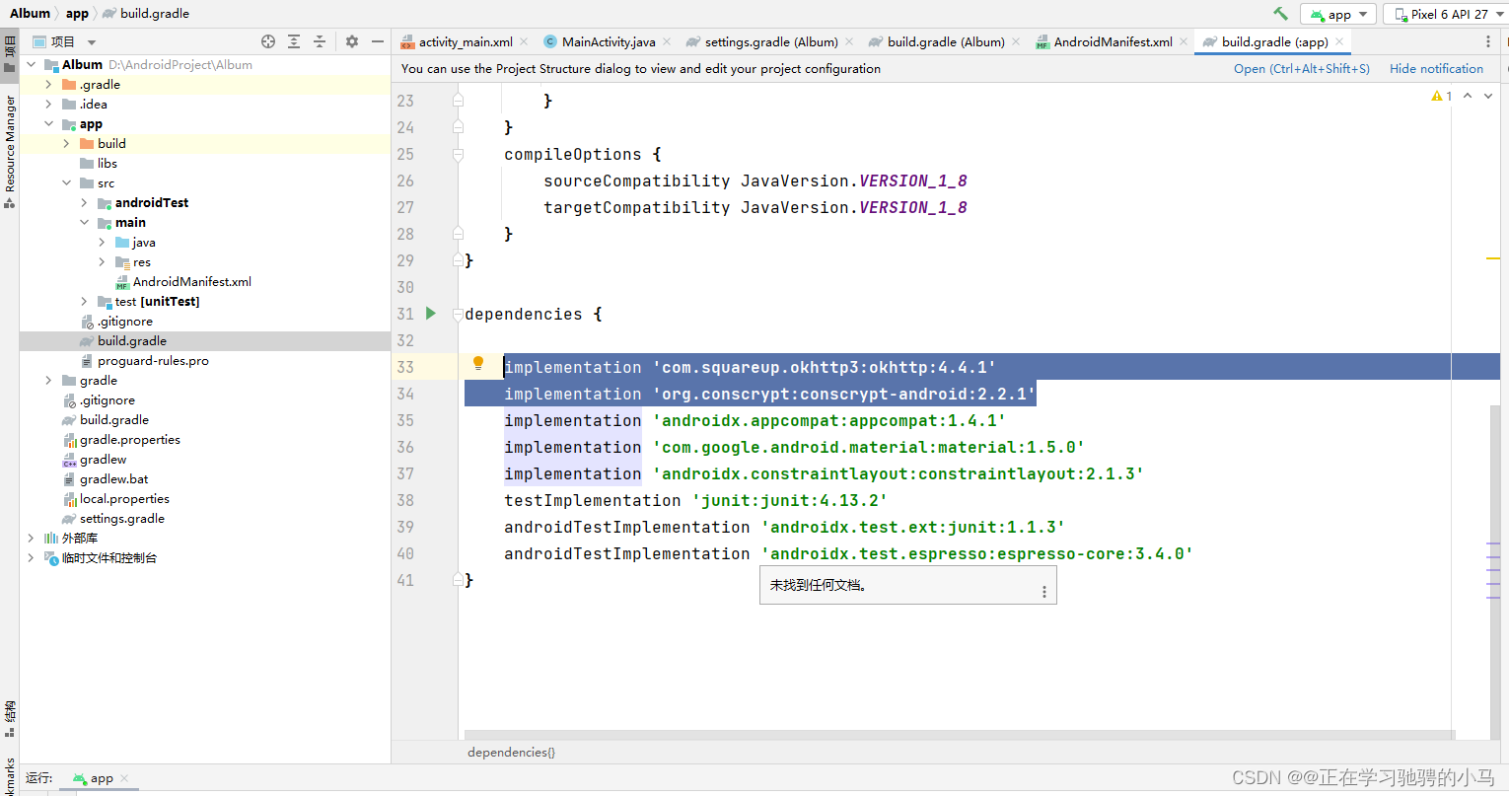
Task: Expand the .idea folder
Action: 48,105
